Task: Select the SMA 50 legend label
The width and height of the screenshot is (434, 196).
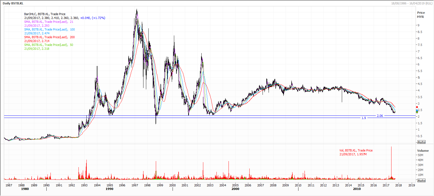Action: coord(49,45)
